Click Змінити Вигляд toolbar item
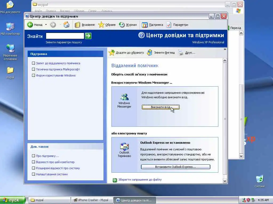This screenshot has height=204, width=273. point(161,53)
